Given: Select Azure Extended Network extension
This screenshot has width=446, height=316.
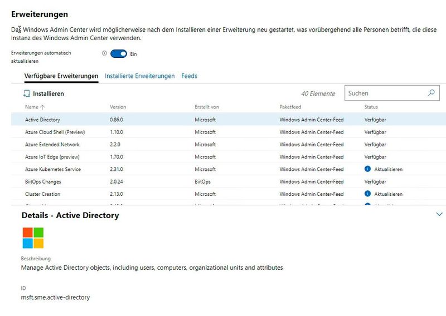Looking at the screenshot, I should click(x=229, y=145).
